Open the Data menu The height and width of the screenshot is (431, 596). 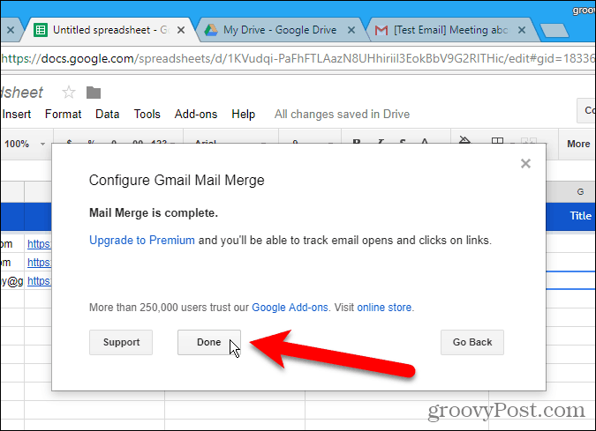click(x=107, y=115)
